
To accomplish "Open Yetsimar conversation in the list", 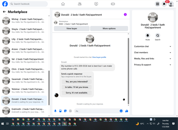I will click(24, 91).
